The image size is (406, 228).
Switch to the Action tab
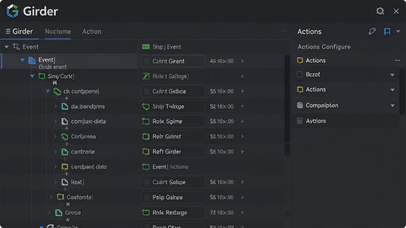92,32
